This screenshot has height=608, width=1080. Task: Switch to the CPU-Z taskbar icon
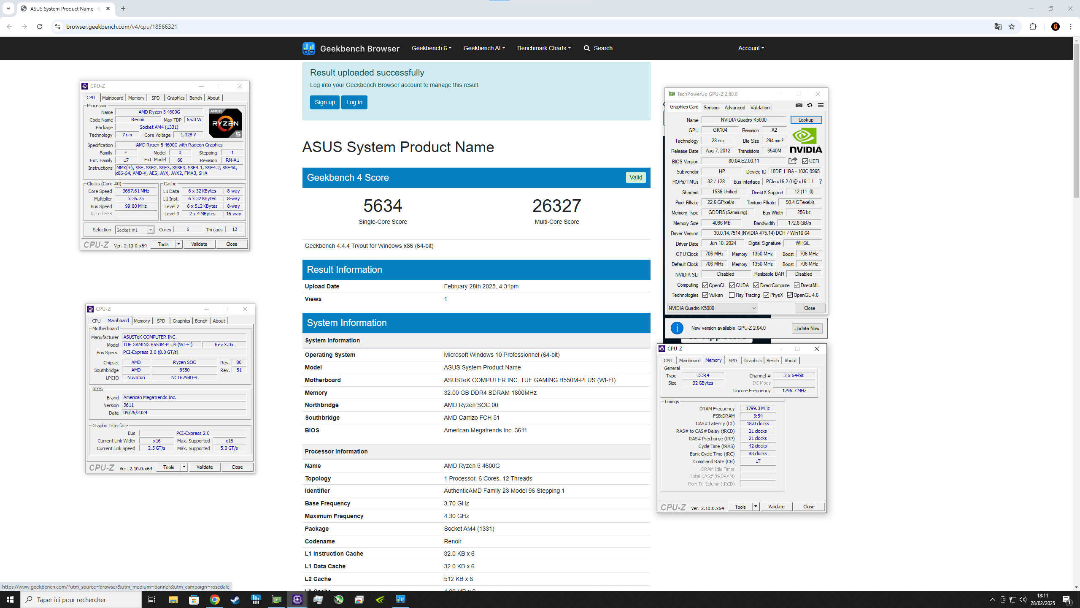pyautogui.click(x=297, y=600)
